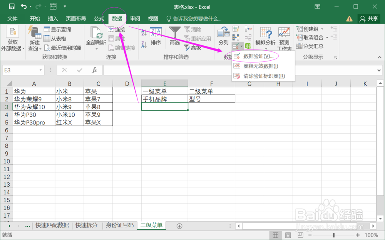Open the 取消组合 dropdown arrow
The width and height of the screenshot is (385, 240).
pyautogui.click(x=327, y=38)
